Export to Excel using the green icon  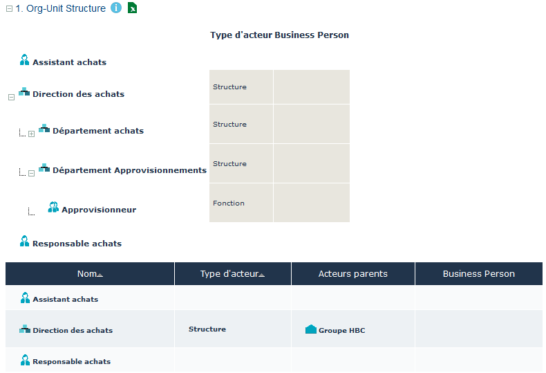(x=133, y=8)
